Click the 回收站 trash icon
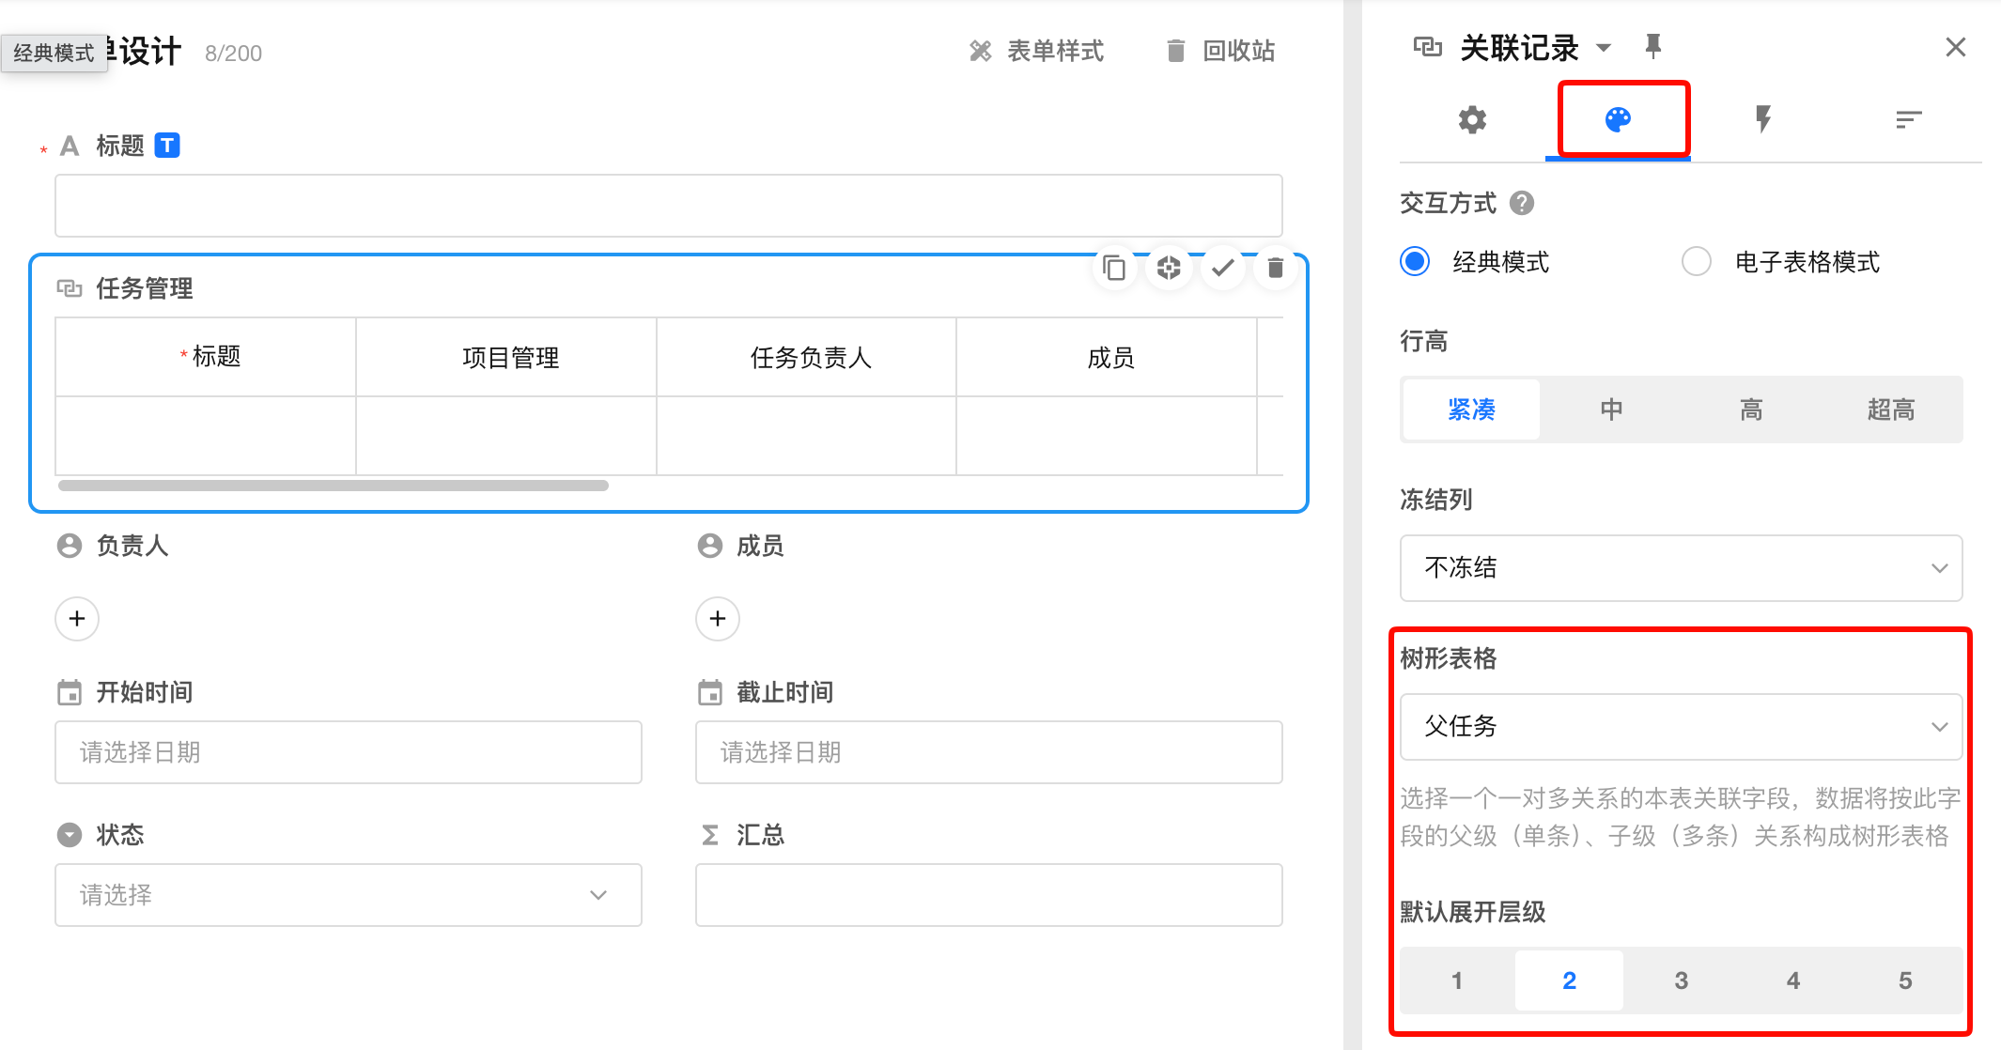Viewport: 2001px width, 1050px height. coord(1175,51)
